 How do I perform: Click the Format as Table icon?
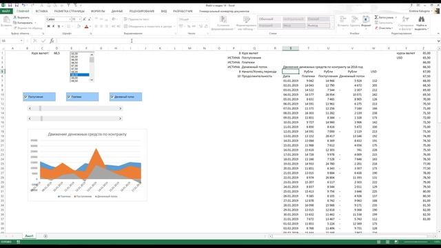click(x=247, y=19)
